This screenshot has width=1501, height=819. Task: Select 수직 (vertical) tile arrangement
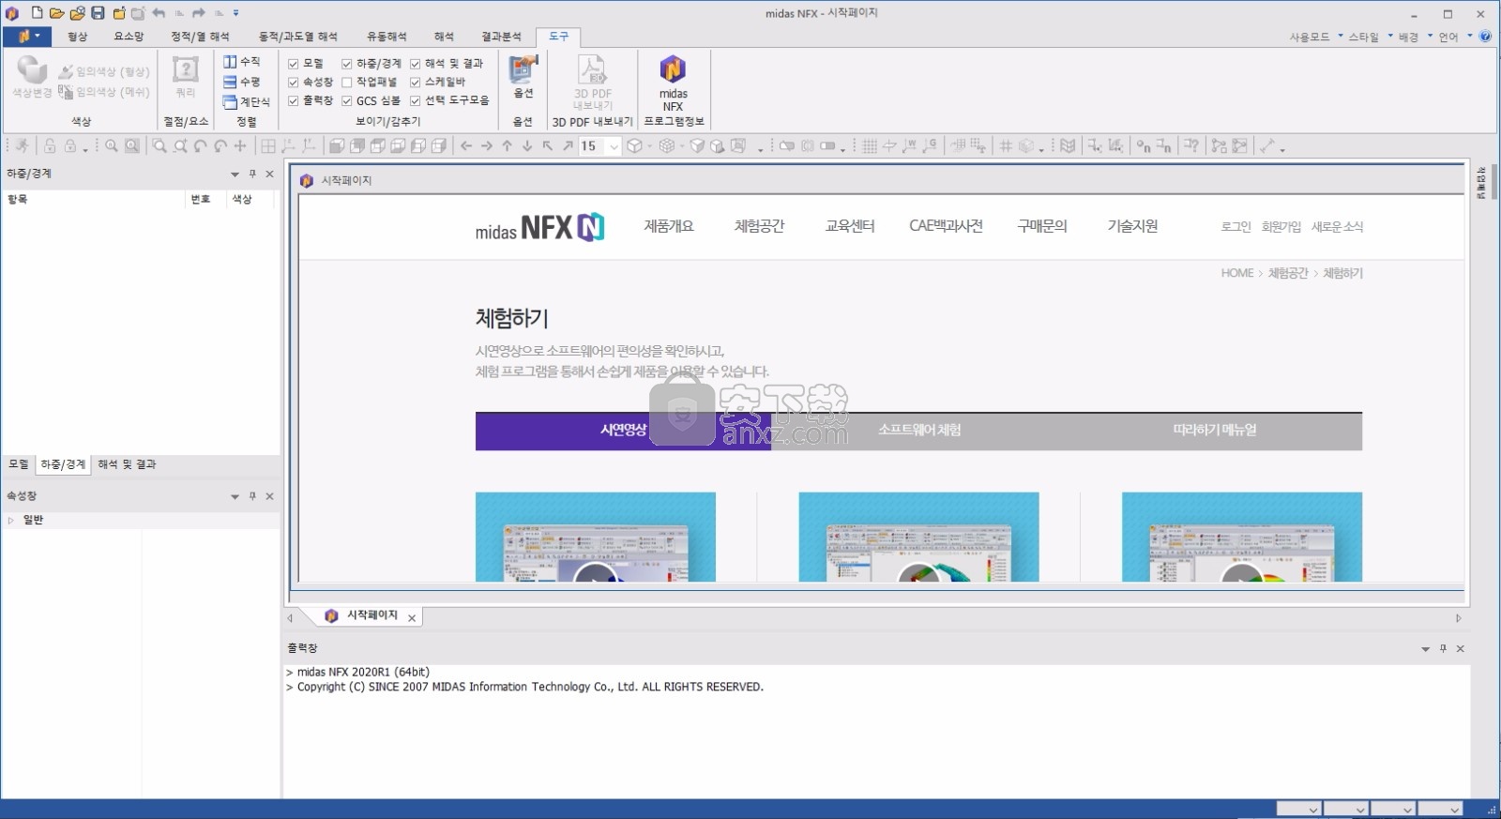pos(242,61)
